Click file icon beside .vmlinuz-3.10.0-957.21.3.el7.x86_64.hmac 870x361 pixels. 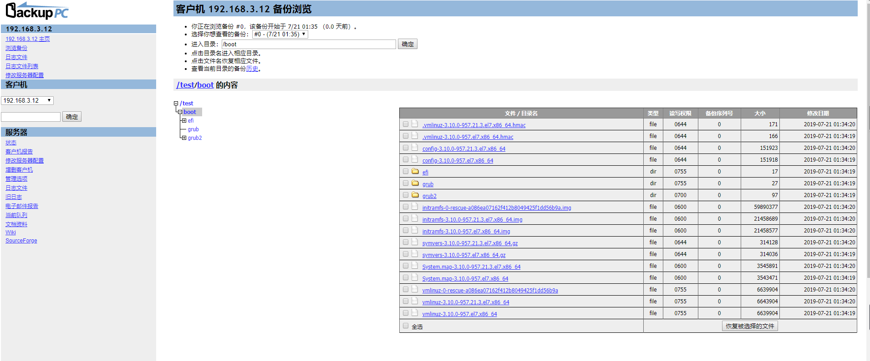pos(415,124)
